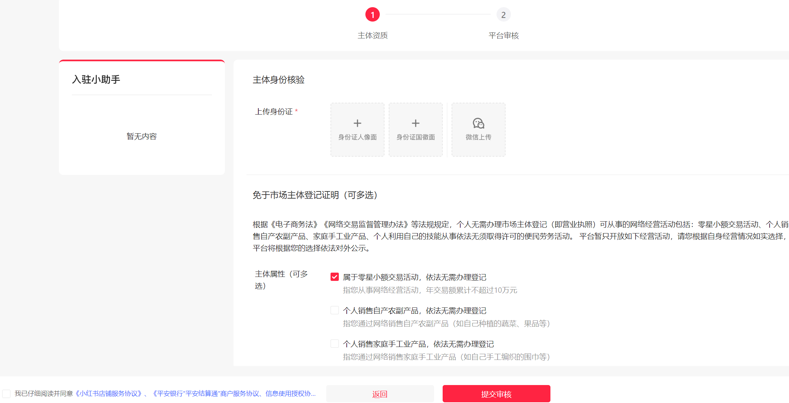Select the 平台审核 step label
Screen dimensions: 789x403
click(503, 35)
